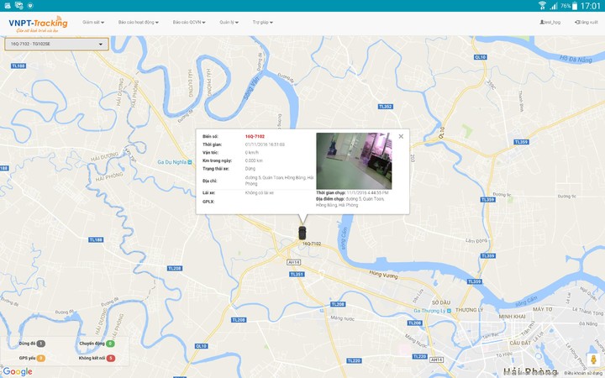Click the 17:01 clock in status bar

(x=591, y=6)
